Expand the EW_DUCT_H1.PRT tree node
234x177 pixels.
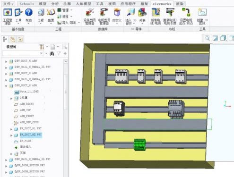click(11, 129)
